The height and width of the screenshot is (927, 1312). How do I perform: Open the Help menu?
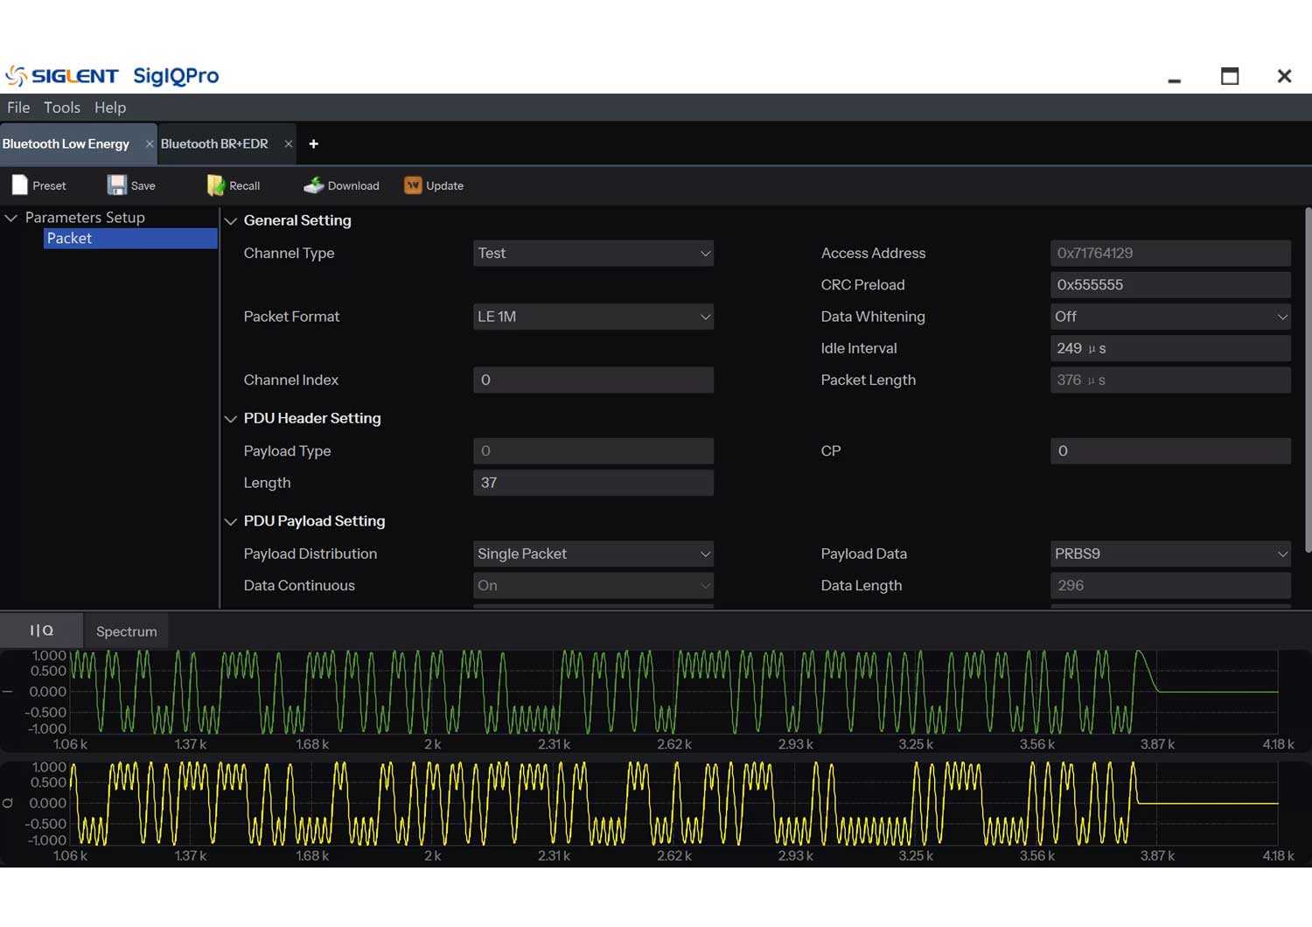110,108
